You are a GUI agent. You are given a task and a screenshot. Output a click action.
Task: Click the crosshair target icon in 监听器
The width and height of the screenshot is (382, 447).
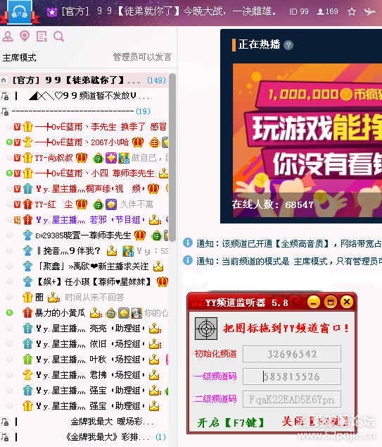[x=206, y=329]
